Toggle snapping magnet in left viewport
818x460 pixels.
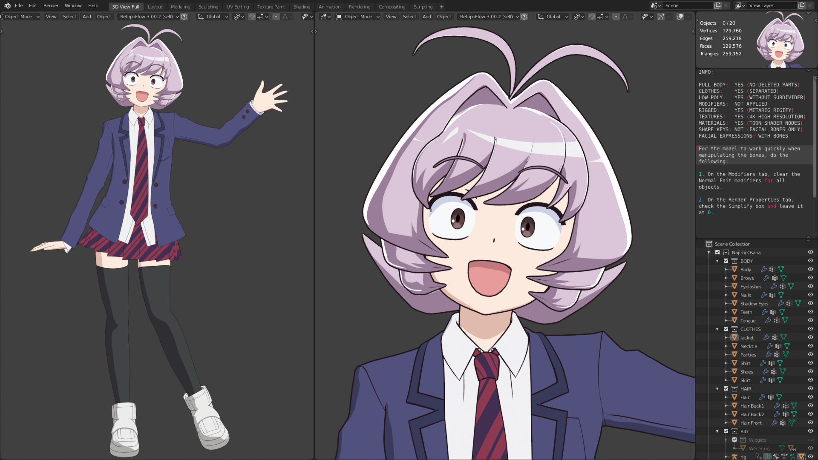(x=252, y=17)
